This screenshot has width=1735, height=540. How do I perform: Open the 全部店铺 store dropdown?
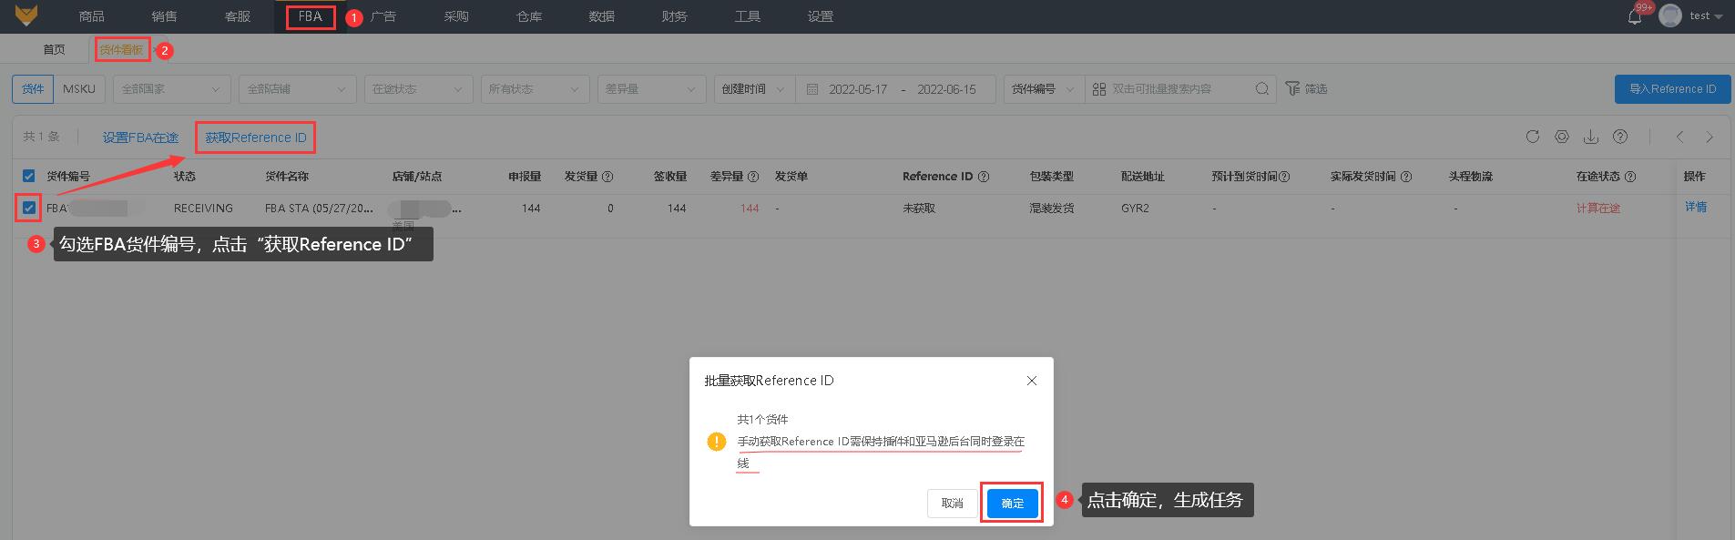pos(297,89)
